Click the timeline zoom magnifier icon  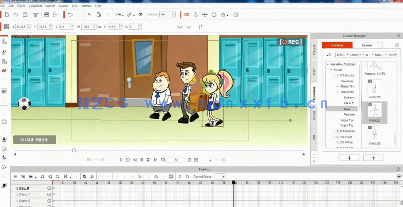click(x=156, y=177)
